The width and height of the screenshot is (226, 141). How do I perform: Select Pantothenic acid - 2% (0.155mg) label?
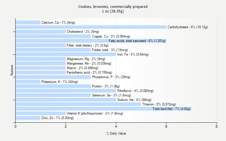point(89,72)
